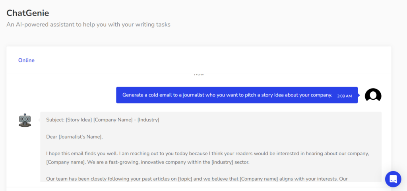Image resolution: width=407 pixels, height=191 pixels.
Task: Select the blue cold email prompt bubble
Action: [227, 95]
